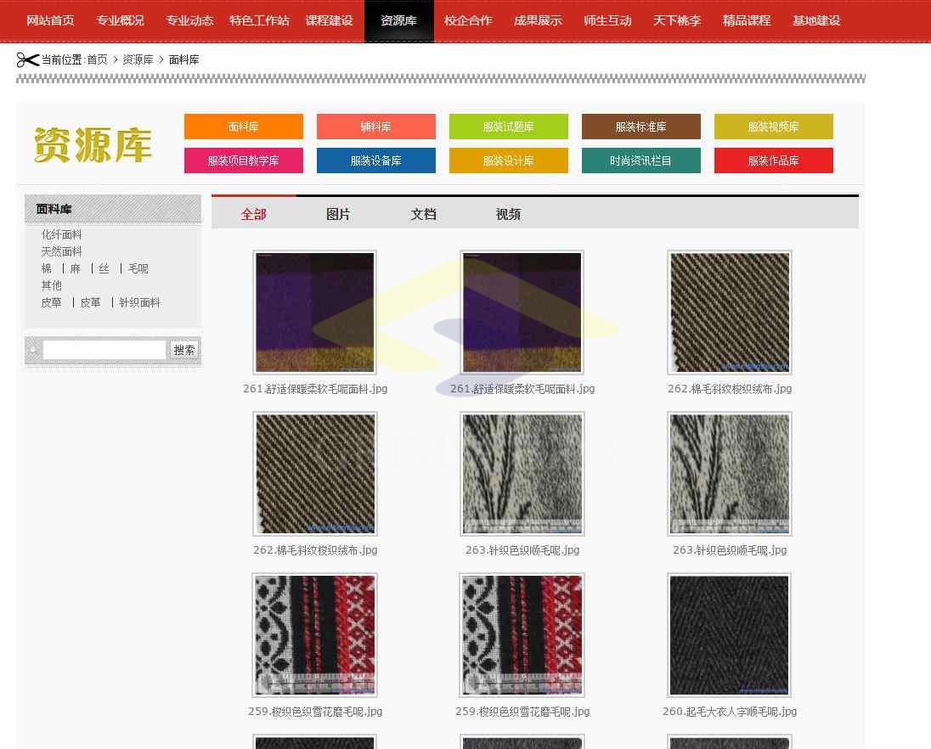
Task: Open the blue 服装设备库 button
Action: click(376, 160)
